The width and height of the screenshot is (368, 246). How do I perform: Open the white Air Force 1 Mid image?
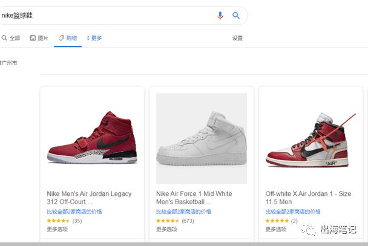tap(202, 138)
